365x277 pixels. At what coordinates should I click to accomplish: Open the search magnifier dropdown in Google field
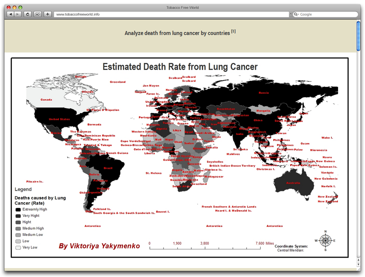pos(296,14)
